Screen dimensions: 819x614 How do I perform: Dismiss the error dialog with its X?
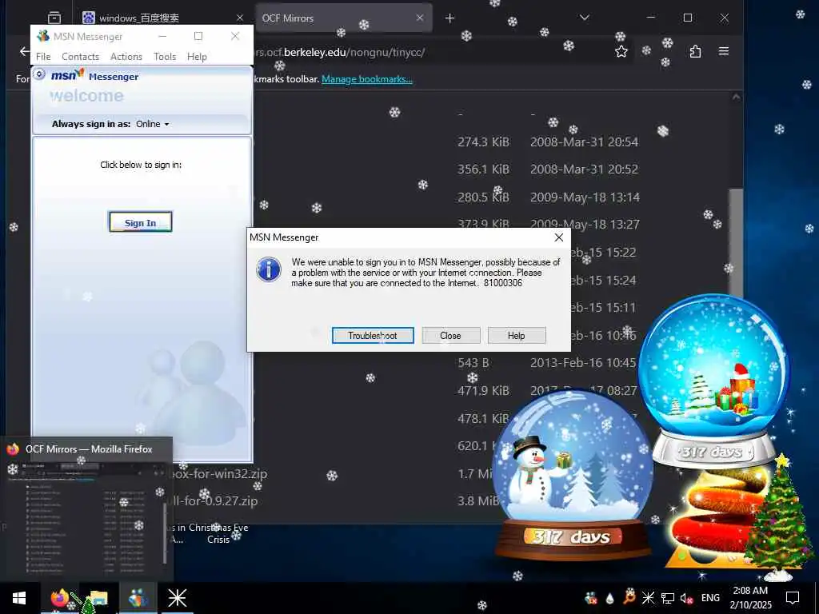(x=558, y=237)
